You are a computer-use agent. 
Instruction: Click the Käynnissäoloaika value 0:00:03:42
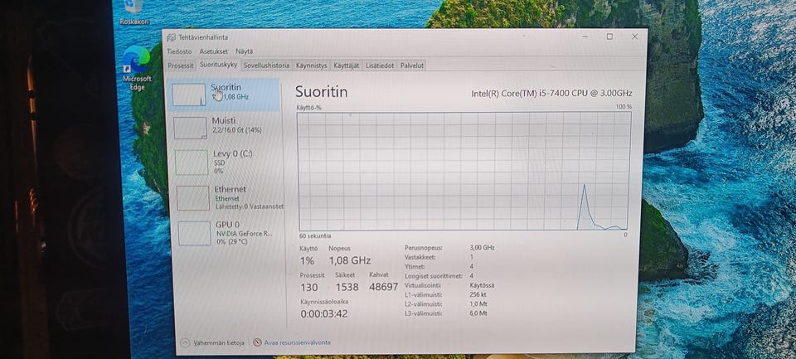click(324, 313)
